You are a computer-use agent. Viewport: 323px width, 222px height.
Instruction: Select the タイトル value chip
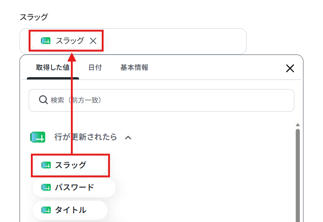[x=70, y=210]
